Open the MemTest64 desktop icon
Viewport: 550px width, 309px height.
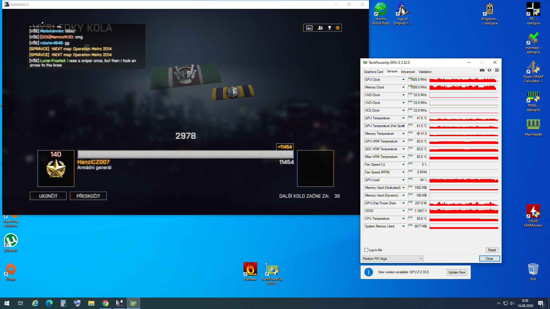(x=533, y=127)
